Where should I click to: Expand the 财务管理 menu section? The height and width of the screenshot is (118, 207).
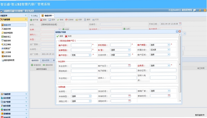coord(26,106)
